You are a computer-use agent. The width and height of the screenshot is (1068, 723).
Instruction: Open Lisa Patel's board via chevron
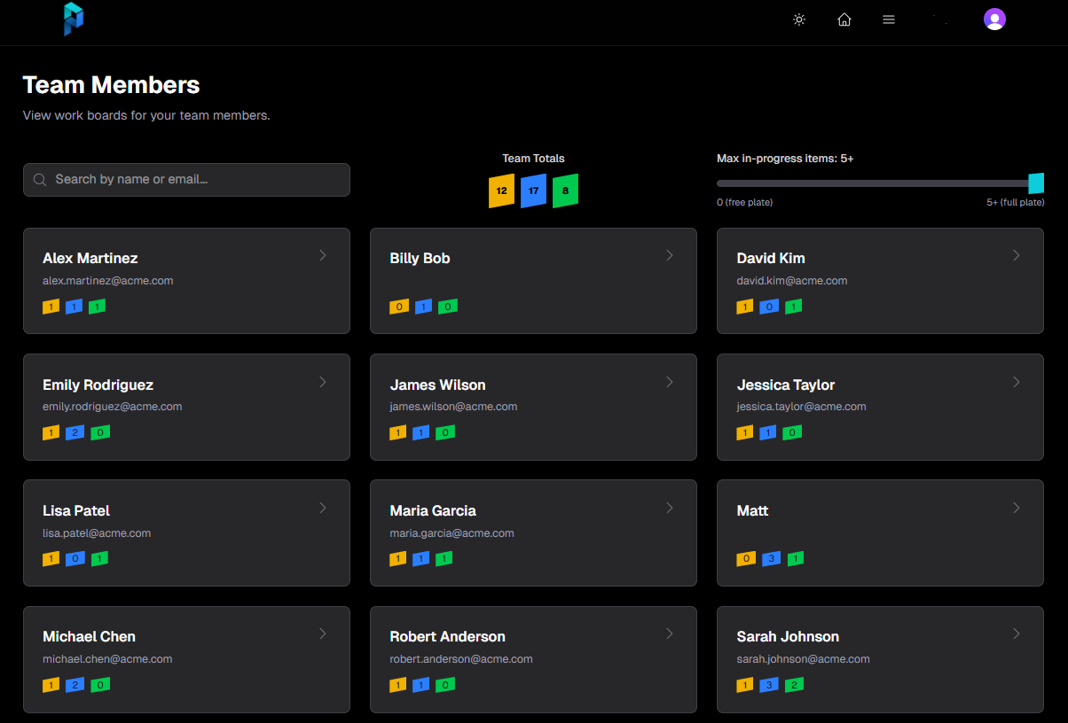point(323,508)
